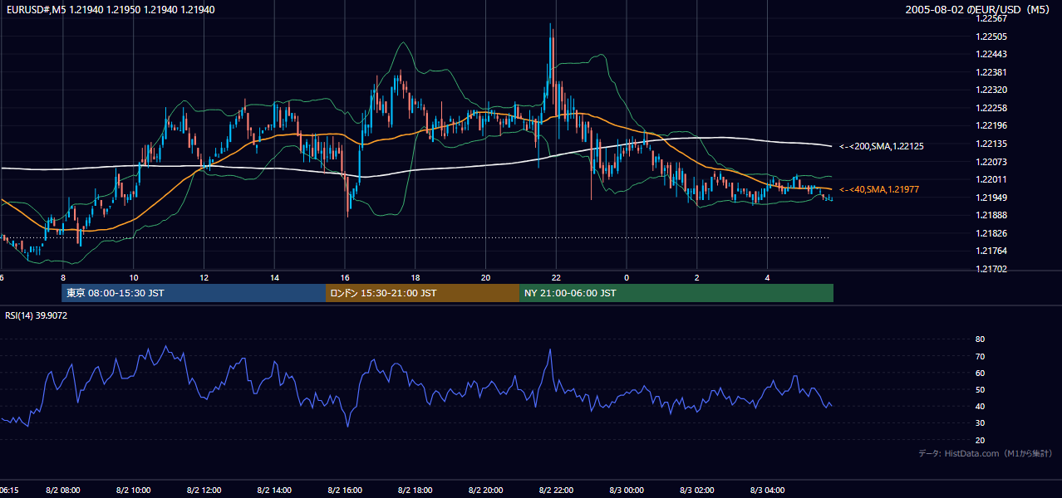Viewport: 1062px width, 498px height.
Task: Click the 8/3 02:00 date-time label
Action: click(697, 491)
